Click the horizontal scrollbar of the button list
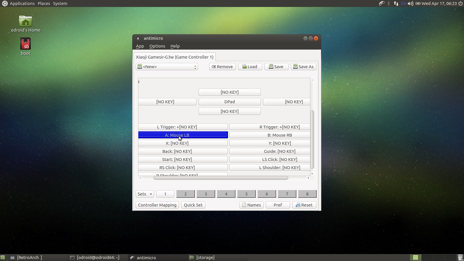 click(x=220, y=178)
